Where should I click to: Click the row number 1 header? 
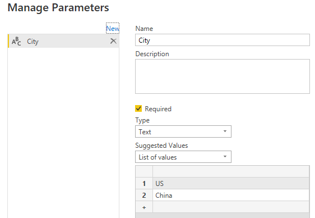(x=144, y=183)
